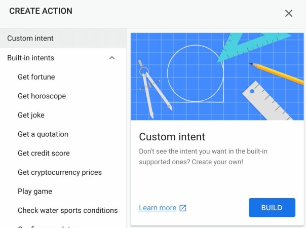Click the yellow pencil in the illustration

click(x=276, y=73)
